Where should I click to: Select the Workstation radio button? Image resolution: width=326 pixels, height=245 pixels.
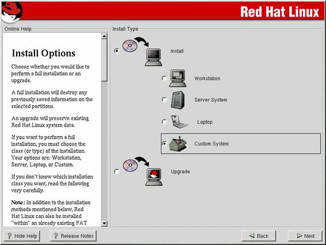[x=164, y=78]
